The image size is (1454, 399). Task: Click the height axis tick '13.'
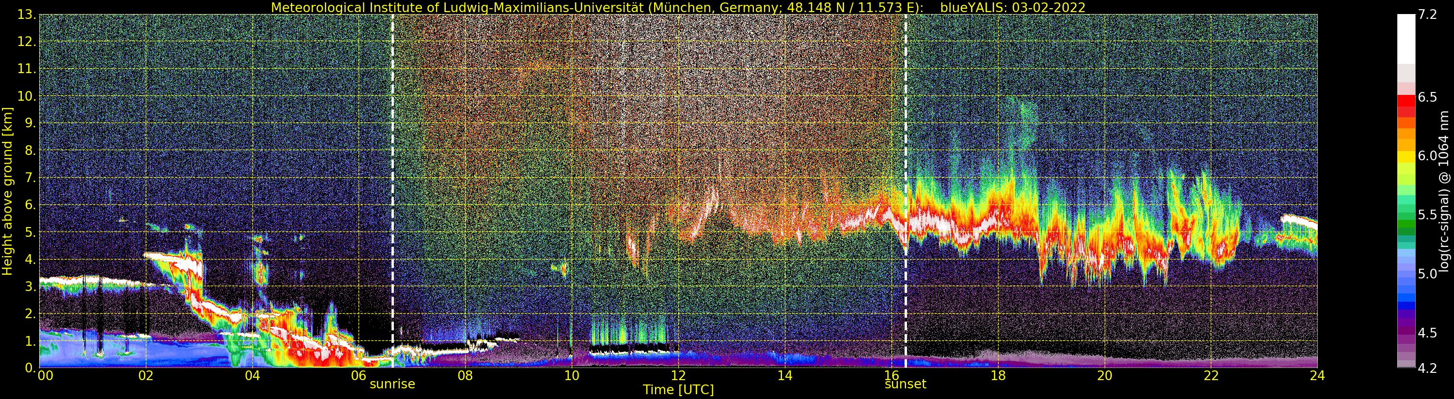pyautogui.click(x=27, y=14)
